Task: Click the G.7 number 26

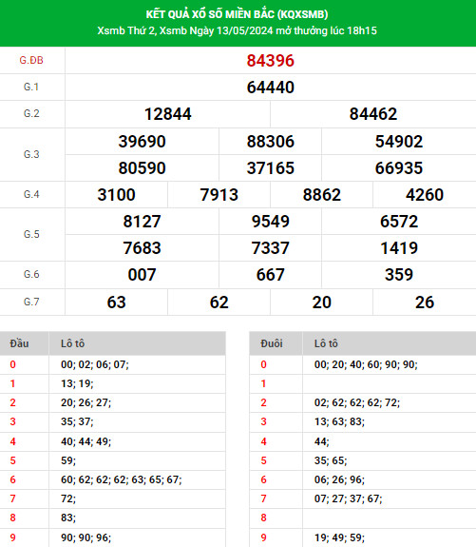Action: point(425,303)
